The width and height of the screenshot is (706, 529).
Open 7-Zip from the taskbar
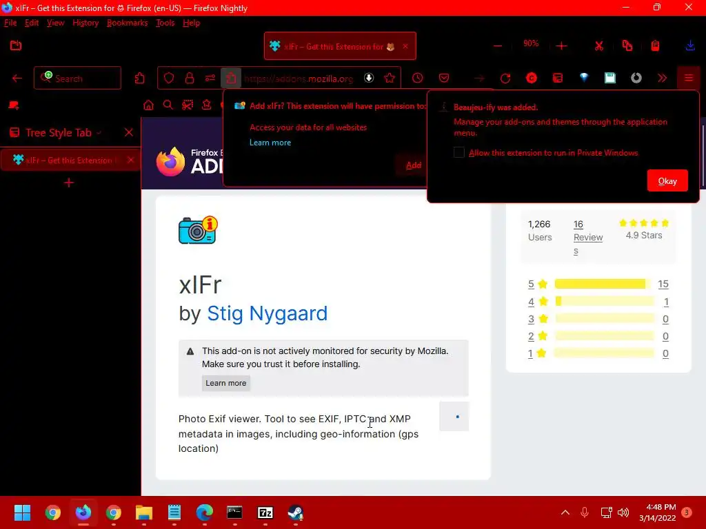click(x=265, y=512)
